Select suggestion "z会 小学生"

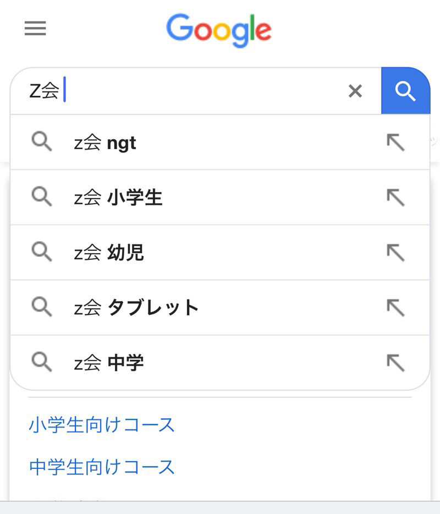220,198
